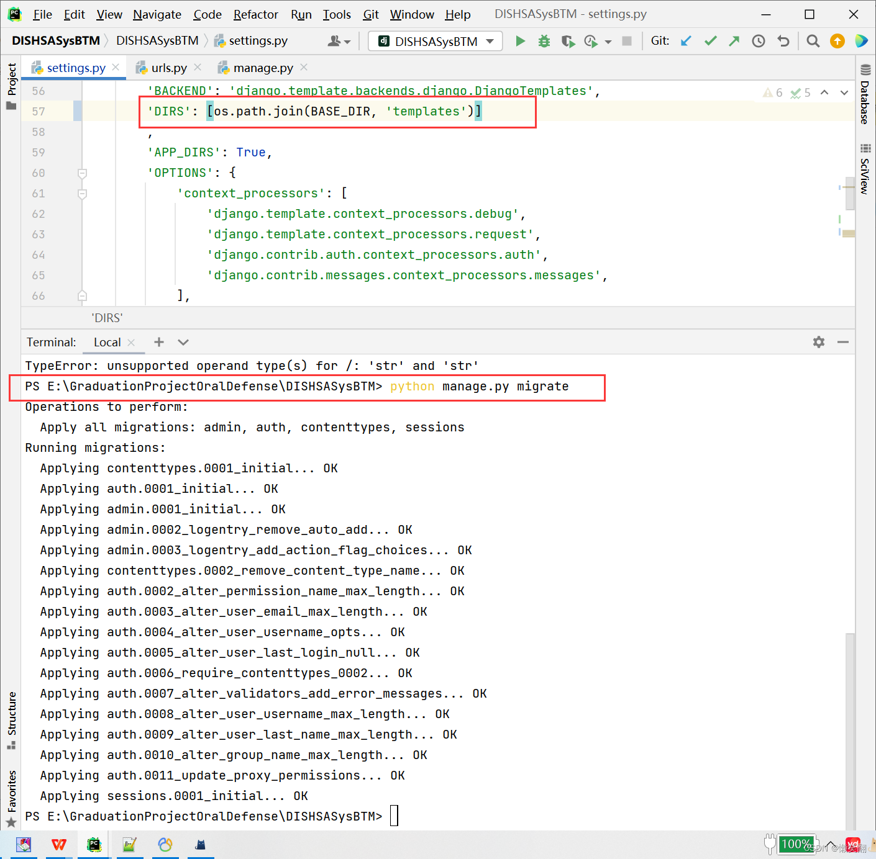Show VCS history using the clock icon
The width and height of the screenshot is (876, 859).
coord(758,41)
